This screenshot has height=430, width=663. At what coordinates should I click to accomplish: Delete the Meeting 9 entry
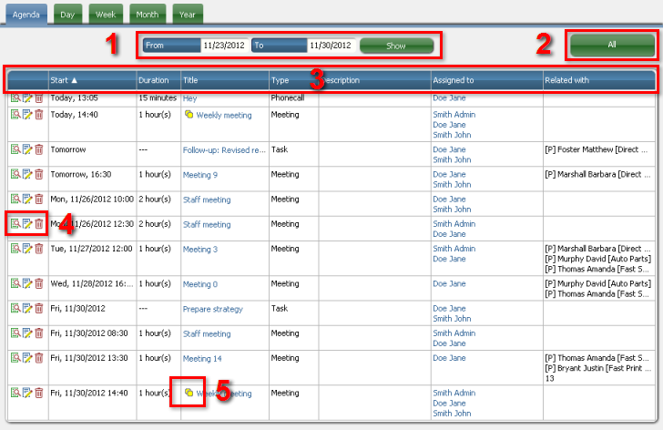[38, 174]
